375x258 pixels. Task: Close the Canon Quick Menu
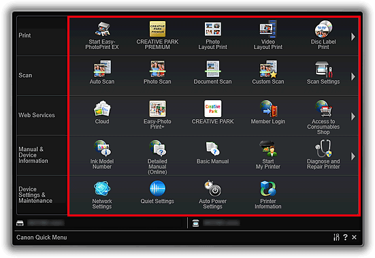click(354, 237)
